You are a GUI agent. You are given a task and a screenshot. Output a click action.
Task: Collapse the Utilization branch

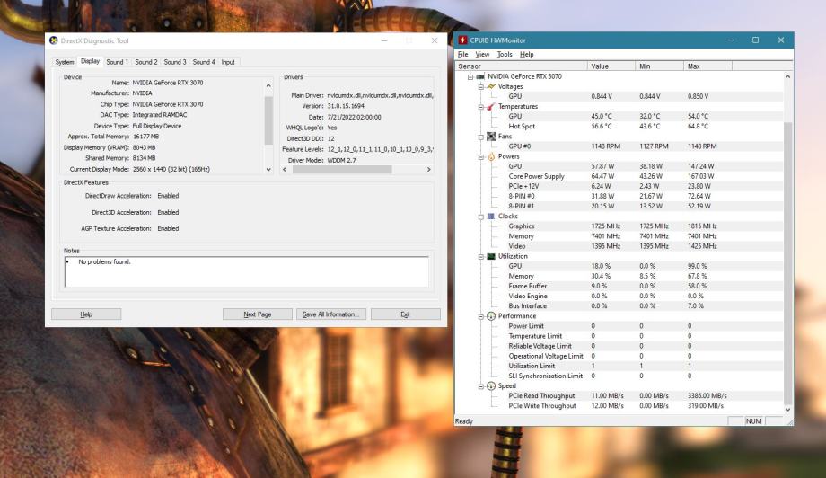point(481,257)
